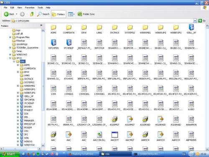This screenshot has width=209, height=157.
Task: Click the taskbar clock
Action: click(204, 154)
